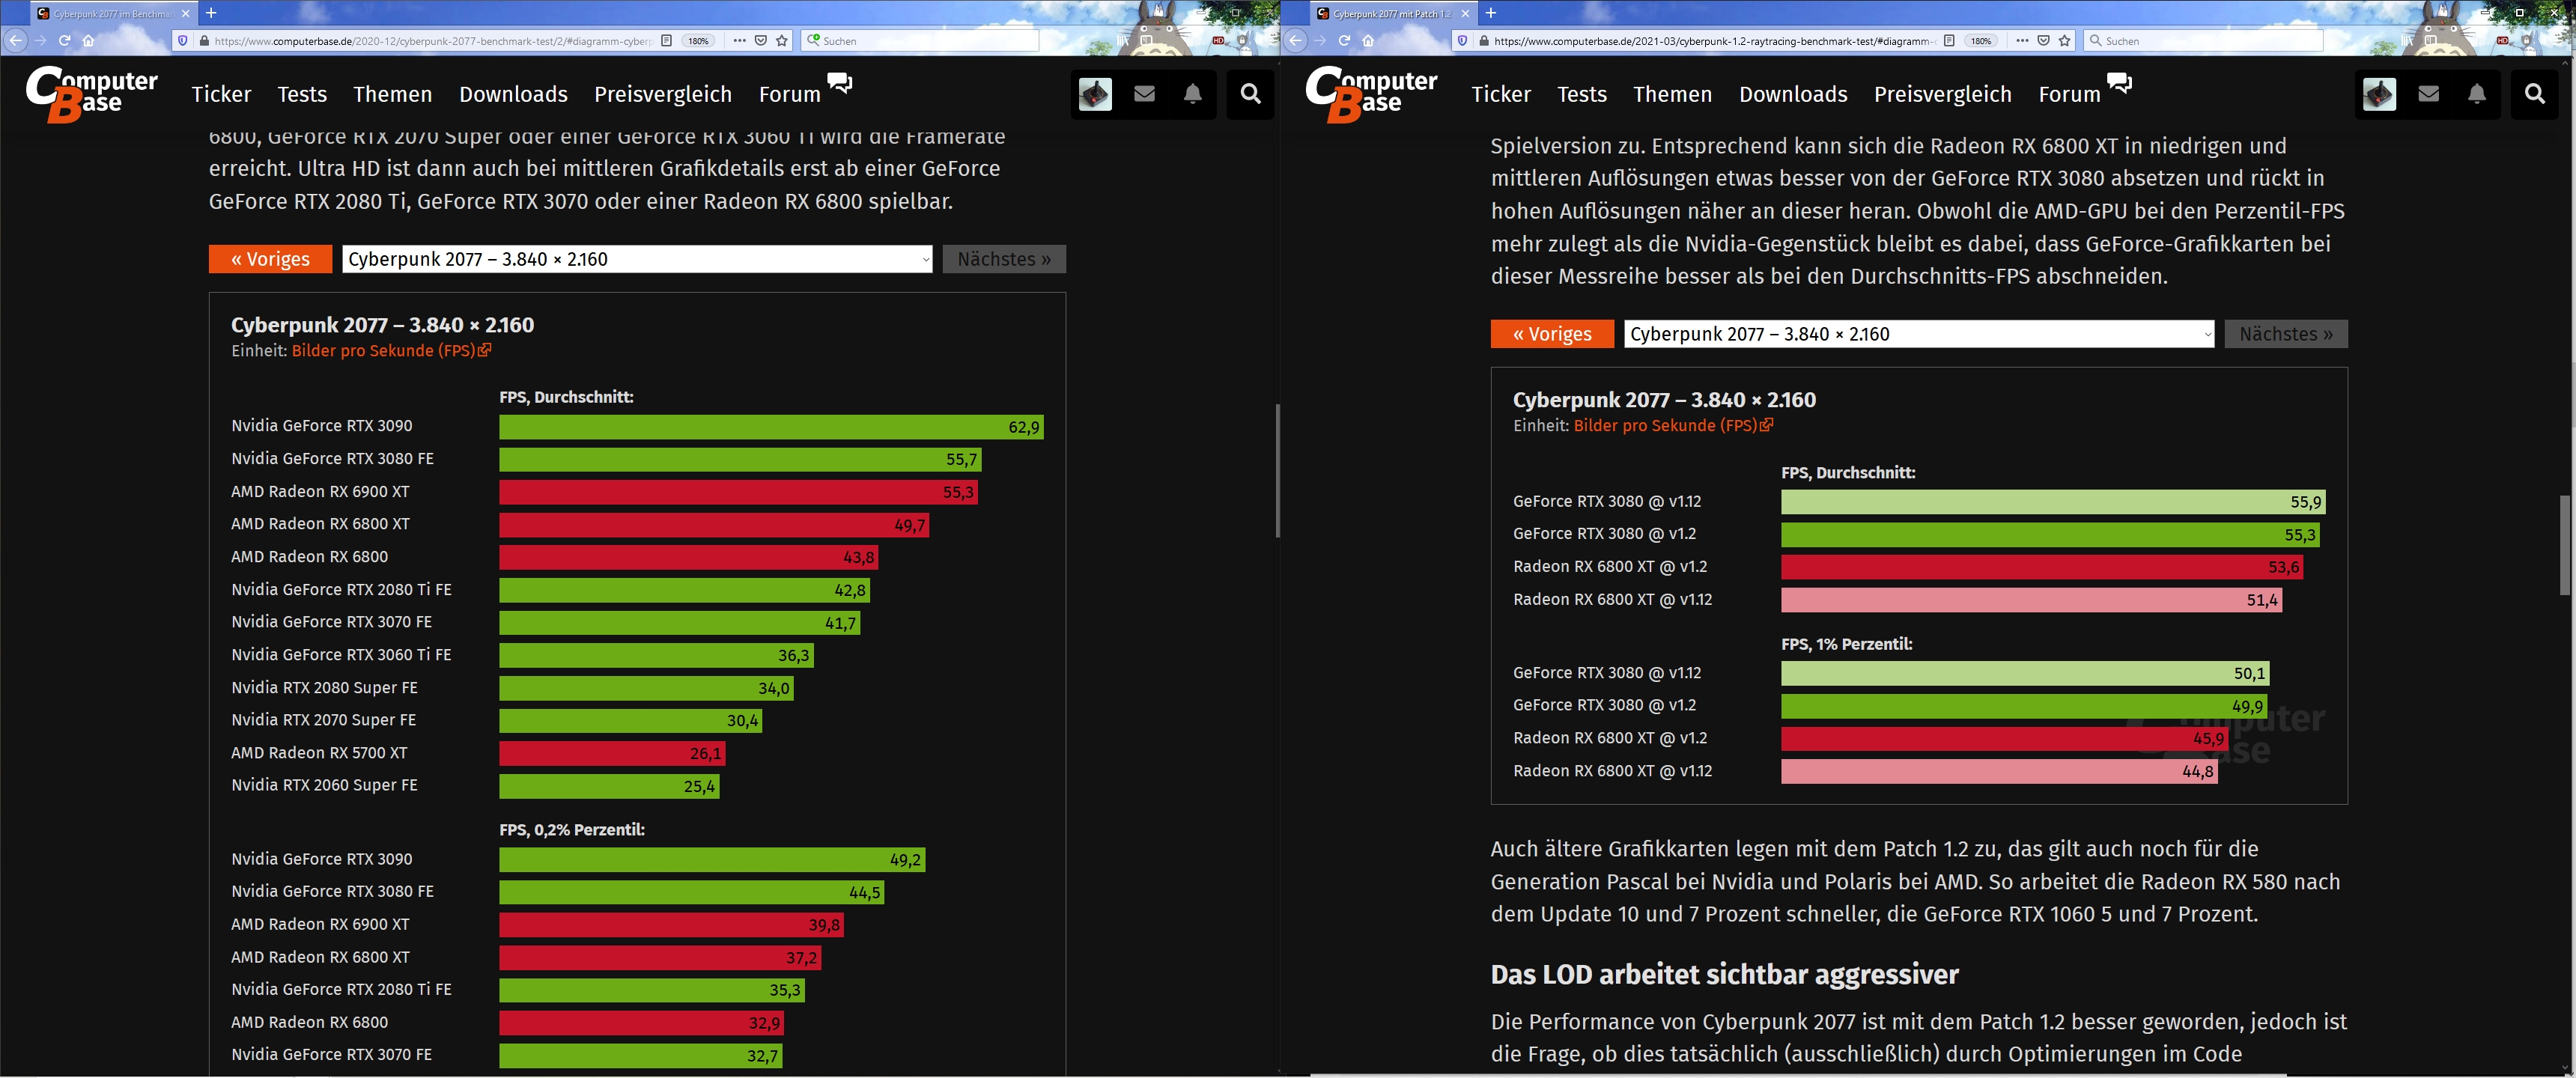
Task: Open a new tab in the right browser
Action: [x=1490, y=13]
